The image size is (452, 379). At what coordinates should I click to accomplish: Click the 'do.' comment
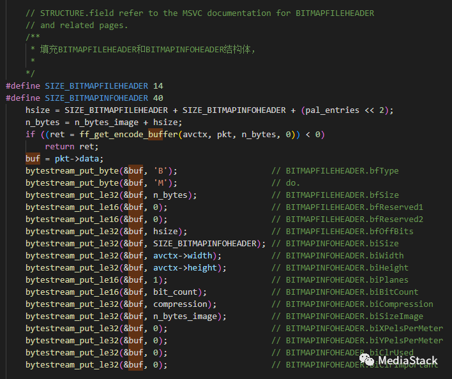293,183
